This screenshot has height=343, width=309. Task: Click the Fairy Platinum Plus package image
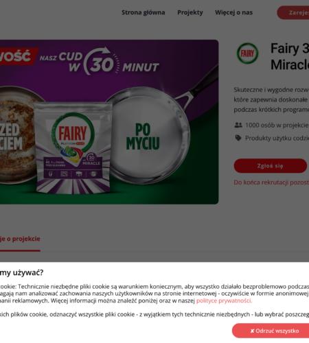coord(73,147)
